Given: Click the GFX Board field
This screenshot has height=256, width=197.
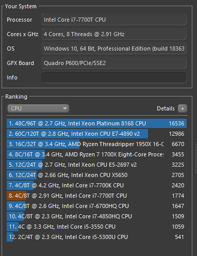Looking at the screenshot, I should coord(114,63).
